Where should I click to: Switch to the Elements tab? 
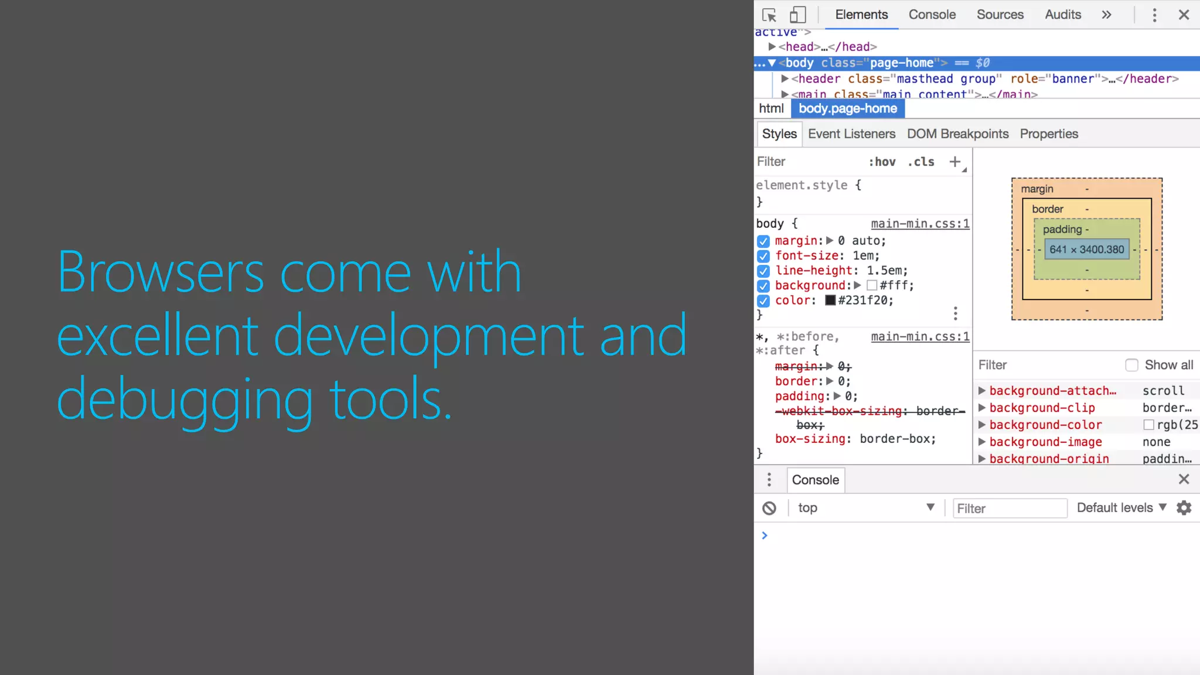tap(861, 15)
